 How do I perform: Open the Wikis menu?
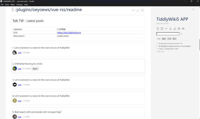click(12, 5)
